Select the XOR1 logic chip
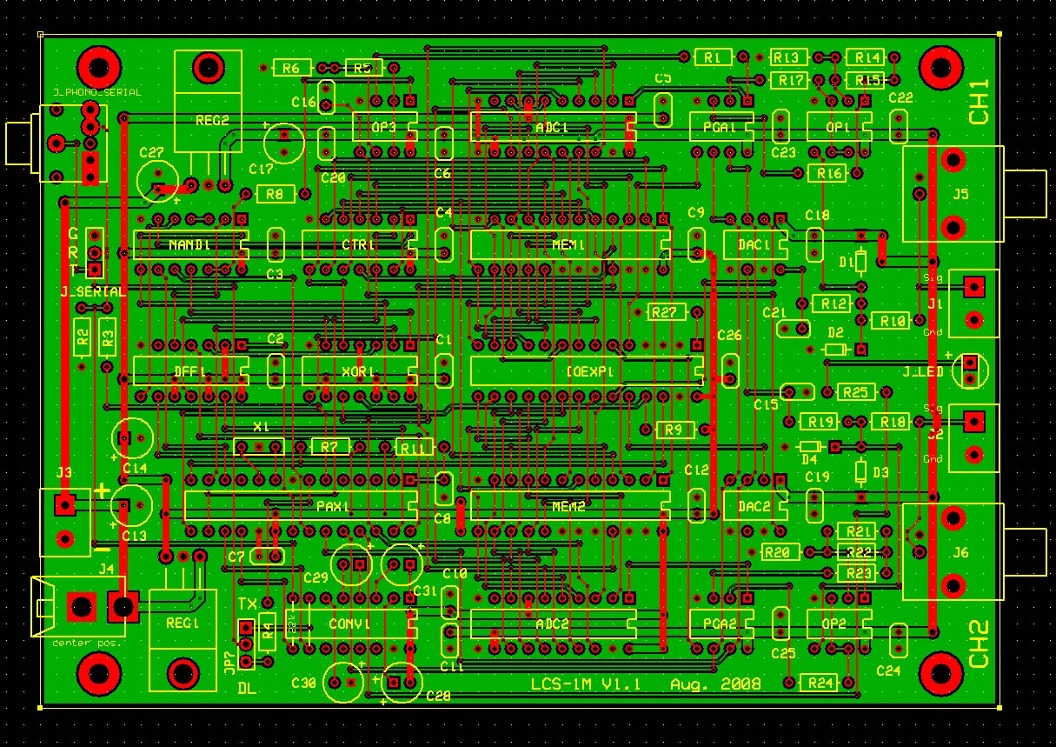Screen dimensions: 1056x747 tap(359, 371)
